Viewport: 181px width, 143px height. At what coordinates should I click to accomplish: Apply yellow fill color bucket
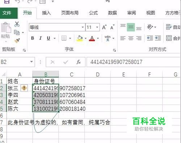[80, 38]
